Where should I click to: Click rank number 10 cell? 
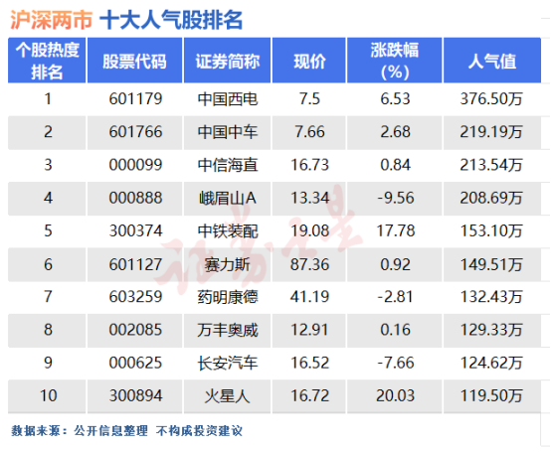(48, 395)
